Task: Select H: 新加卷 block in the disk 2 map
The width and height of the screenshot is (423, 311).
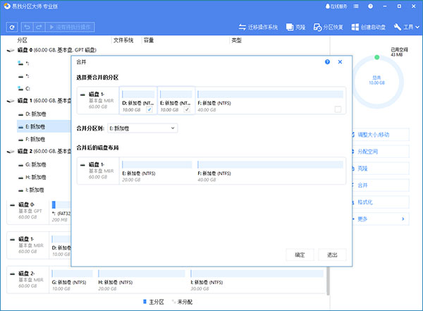Action: coord(142,280)
